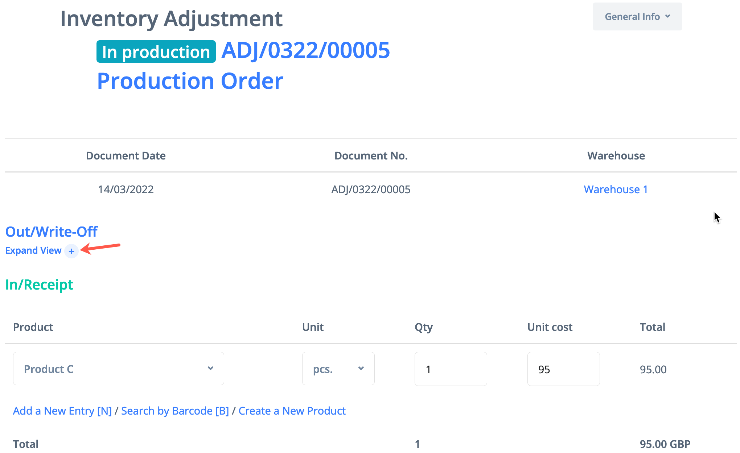Image resolution: width=740 pixels, height=453 pixels.
Task: Click the In/Receipt section heading
Action: (39, 284)
